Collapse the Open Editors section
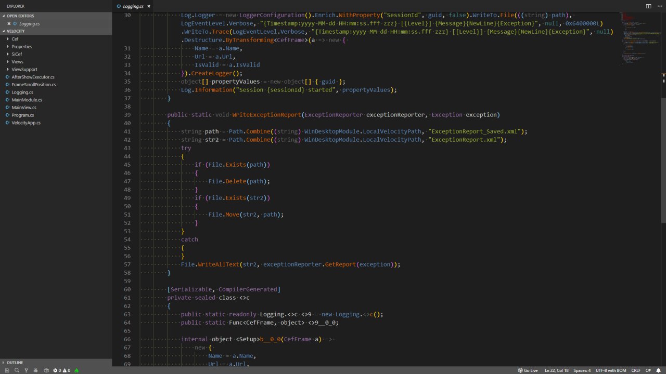Screen dimensions: 666x374 pos(20,16)
